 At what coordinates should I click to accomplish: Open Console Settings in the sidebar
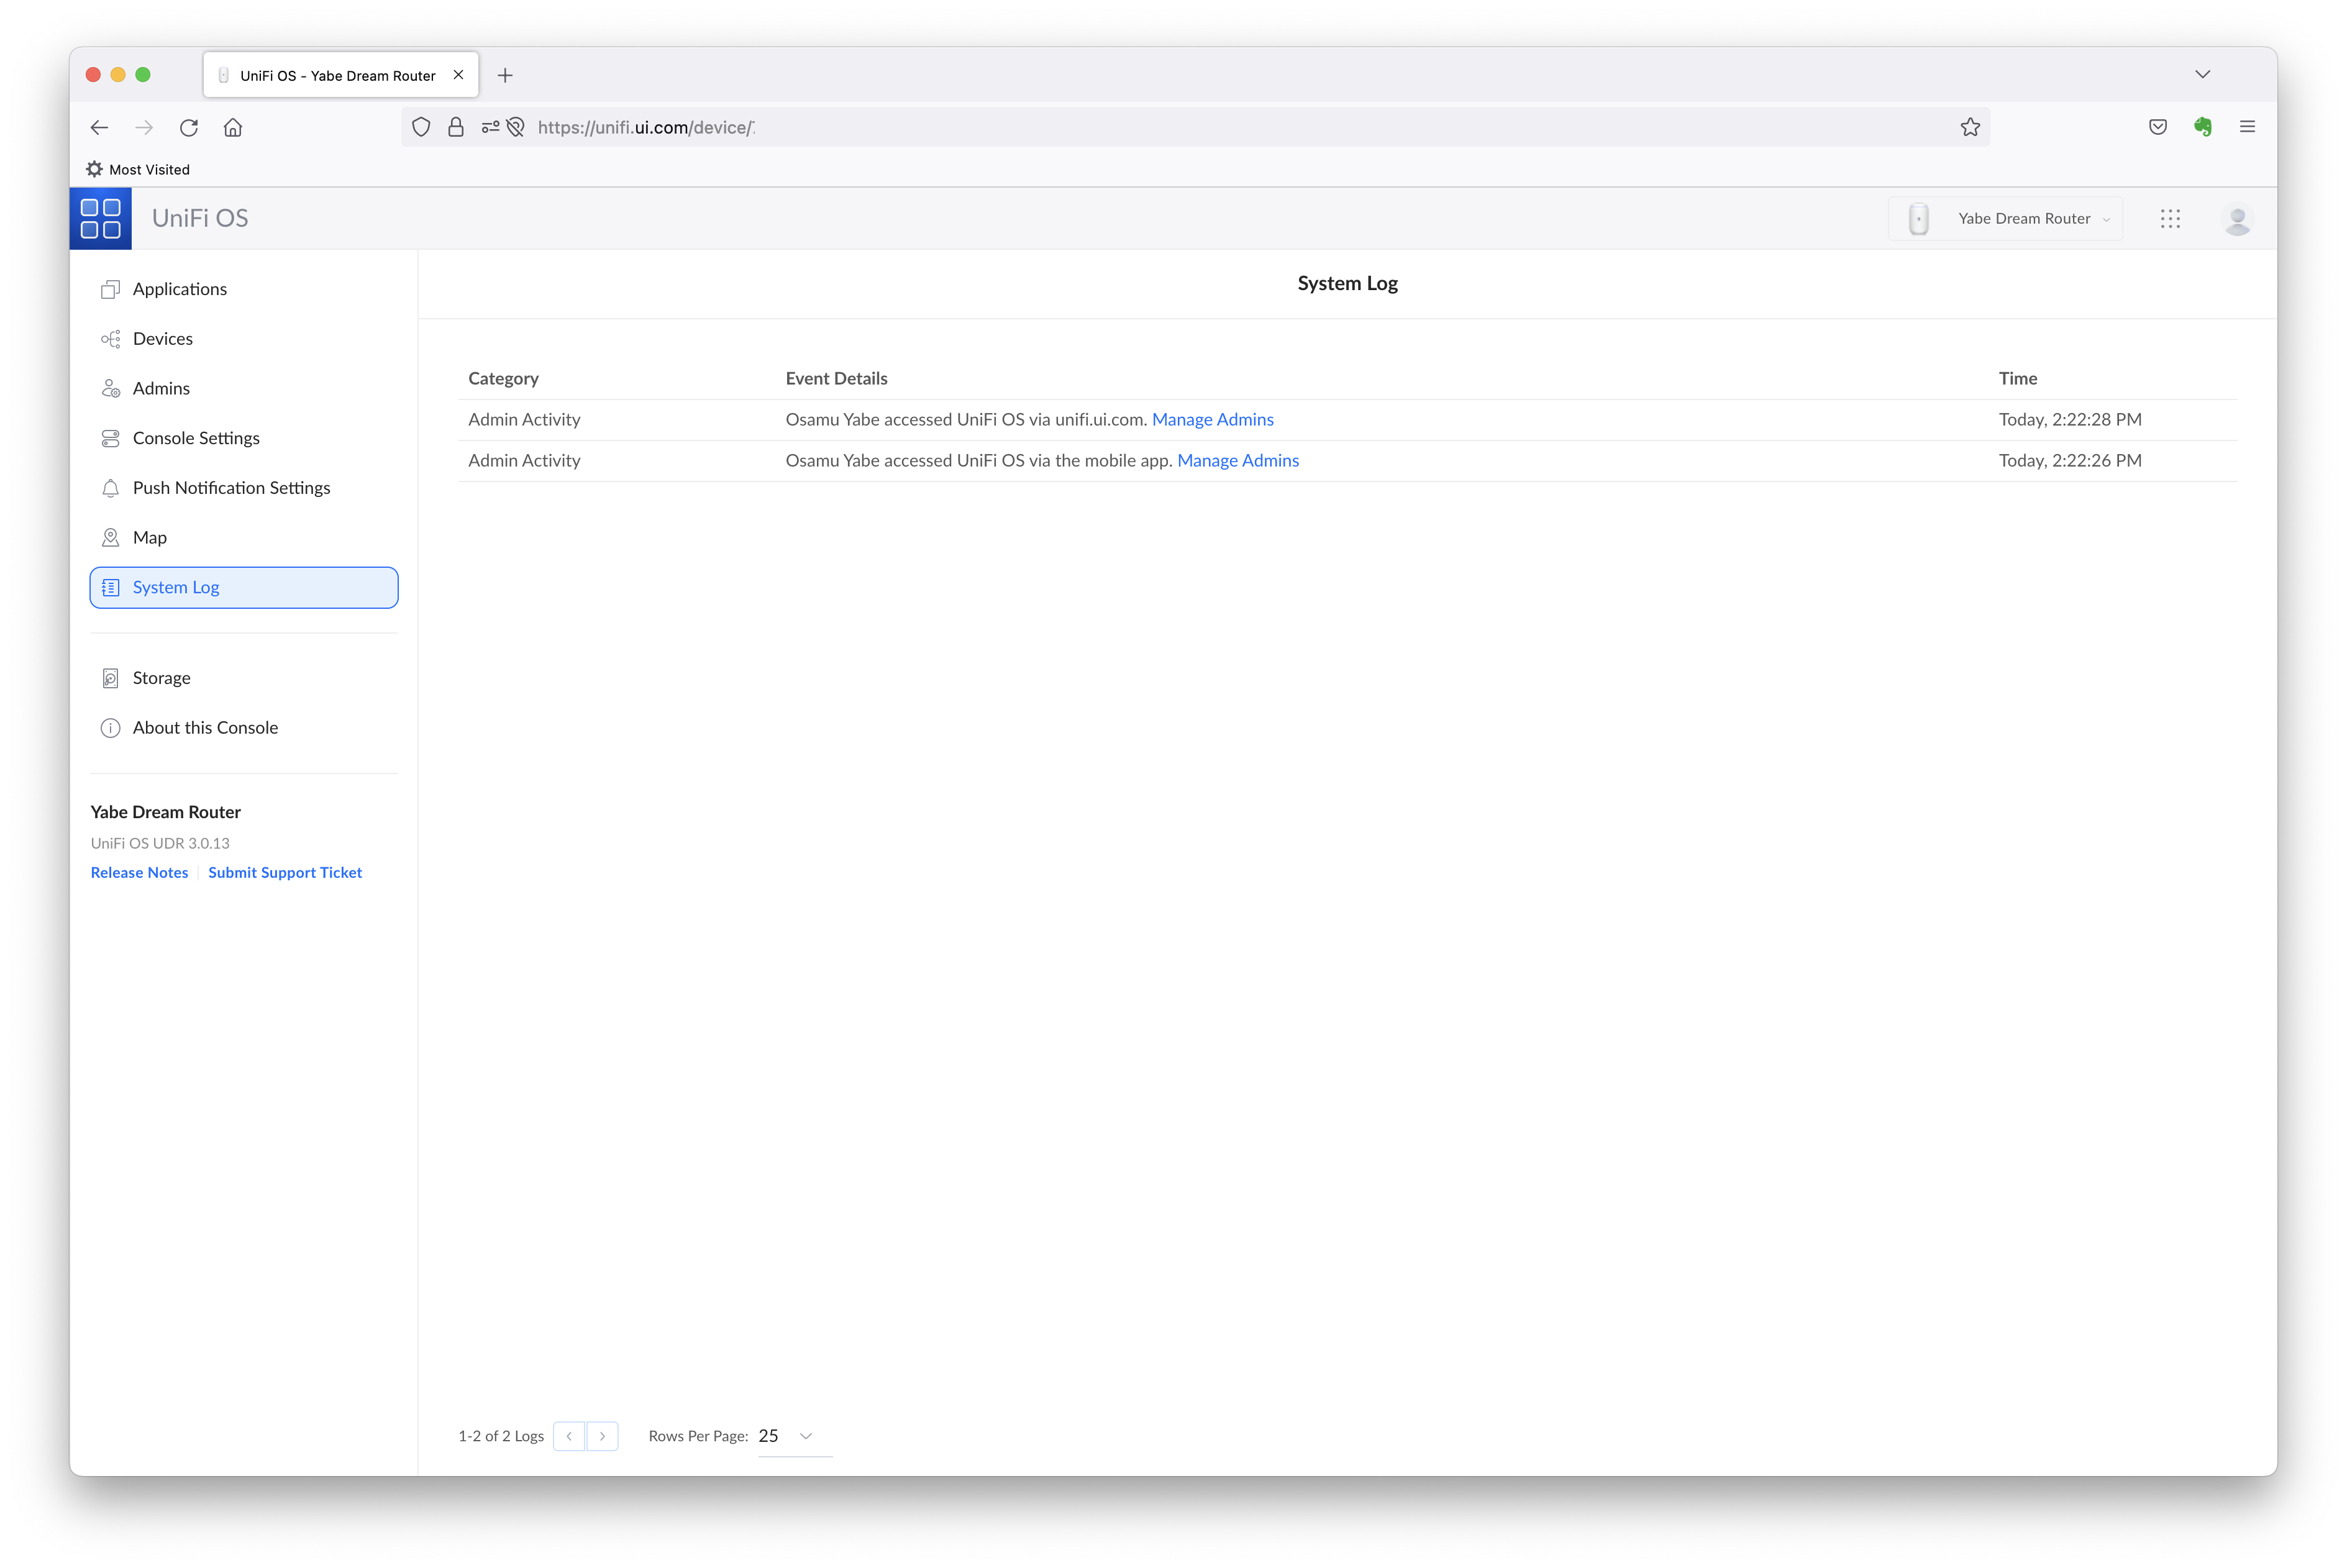[244, 438]
